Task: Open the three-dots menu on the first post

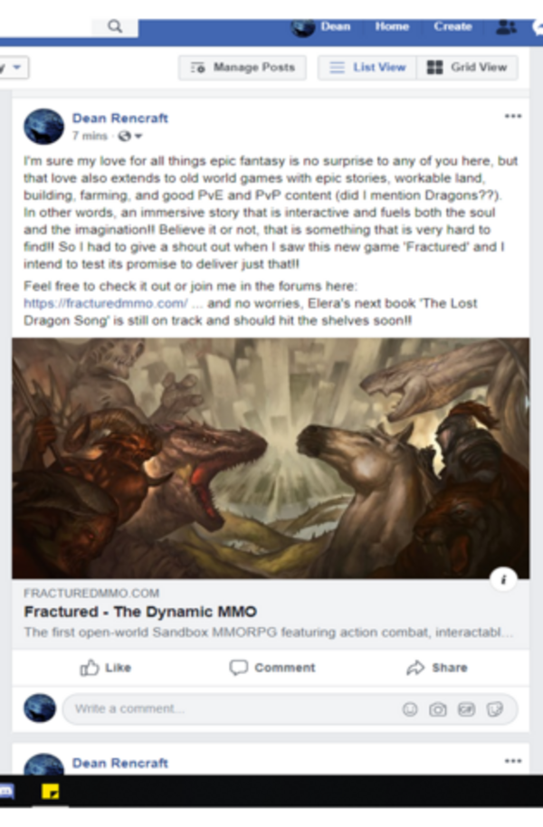Action: point(513,116)
